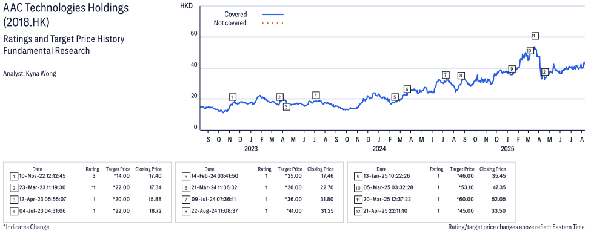The width and height of the screenshot is (591, 231).
Task: Click chart marker 9 near January 2025
Action: pyautogui.click(x=512, y=69)
